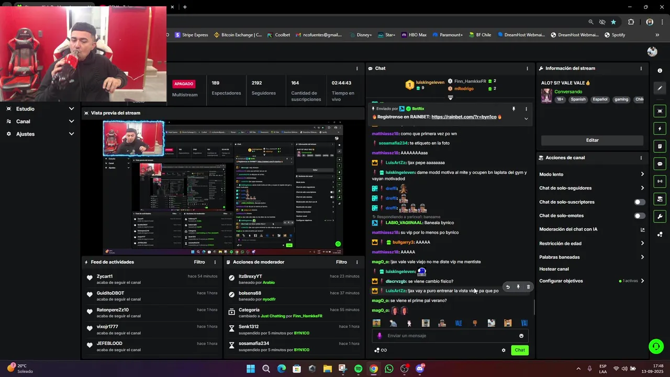Open Spotify bookmark
This screenshot has height=377, width=670.
615,35
